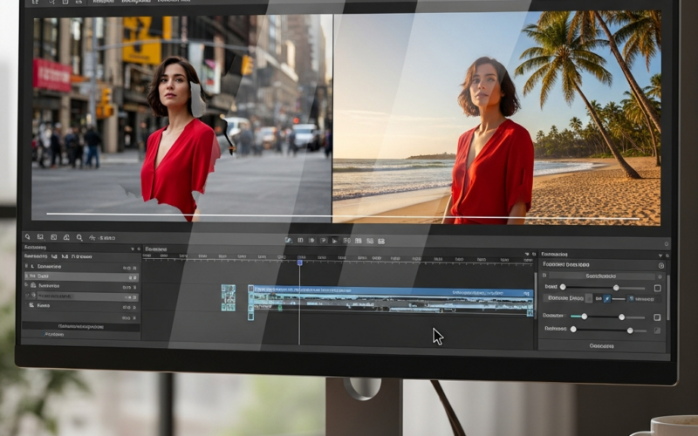Click the text button under the properties sliders

(601, 345)
